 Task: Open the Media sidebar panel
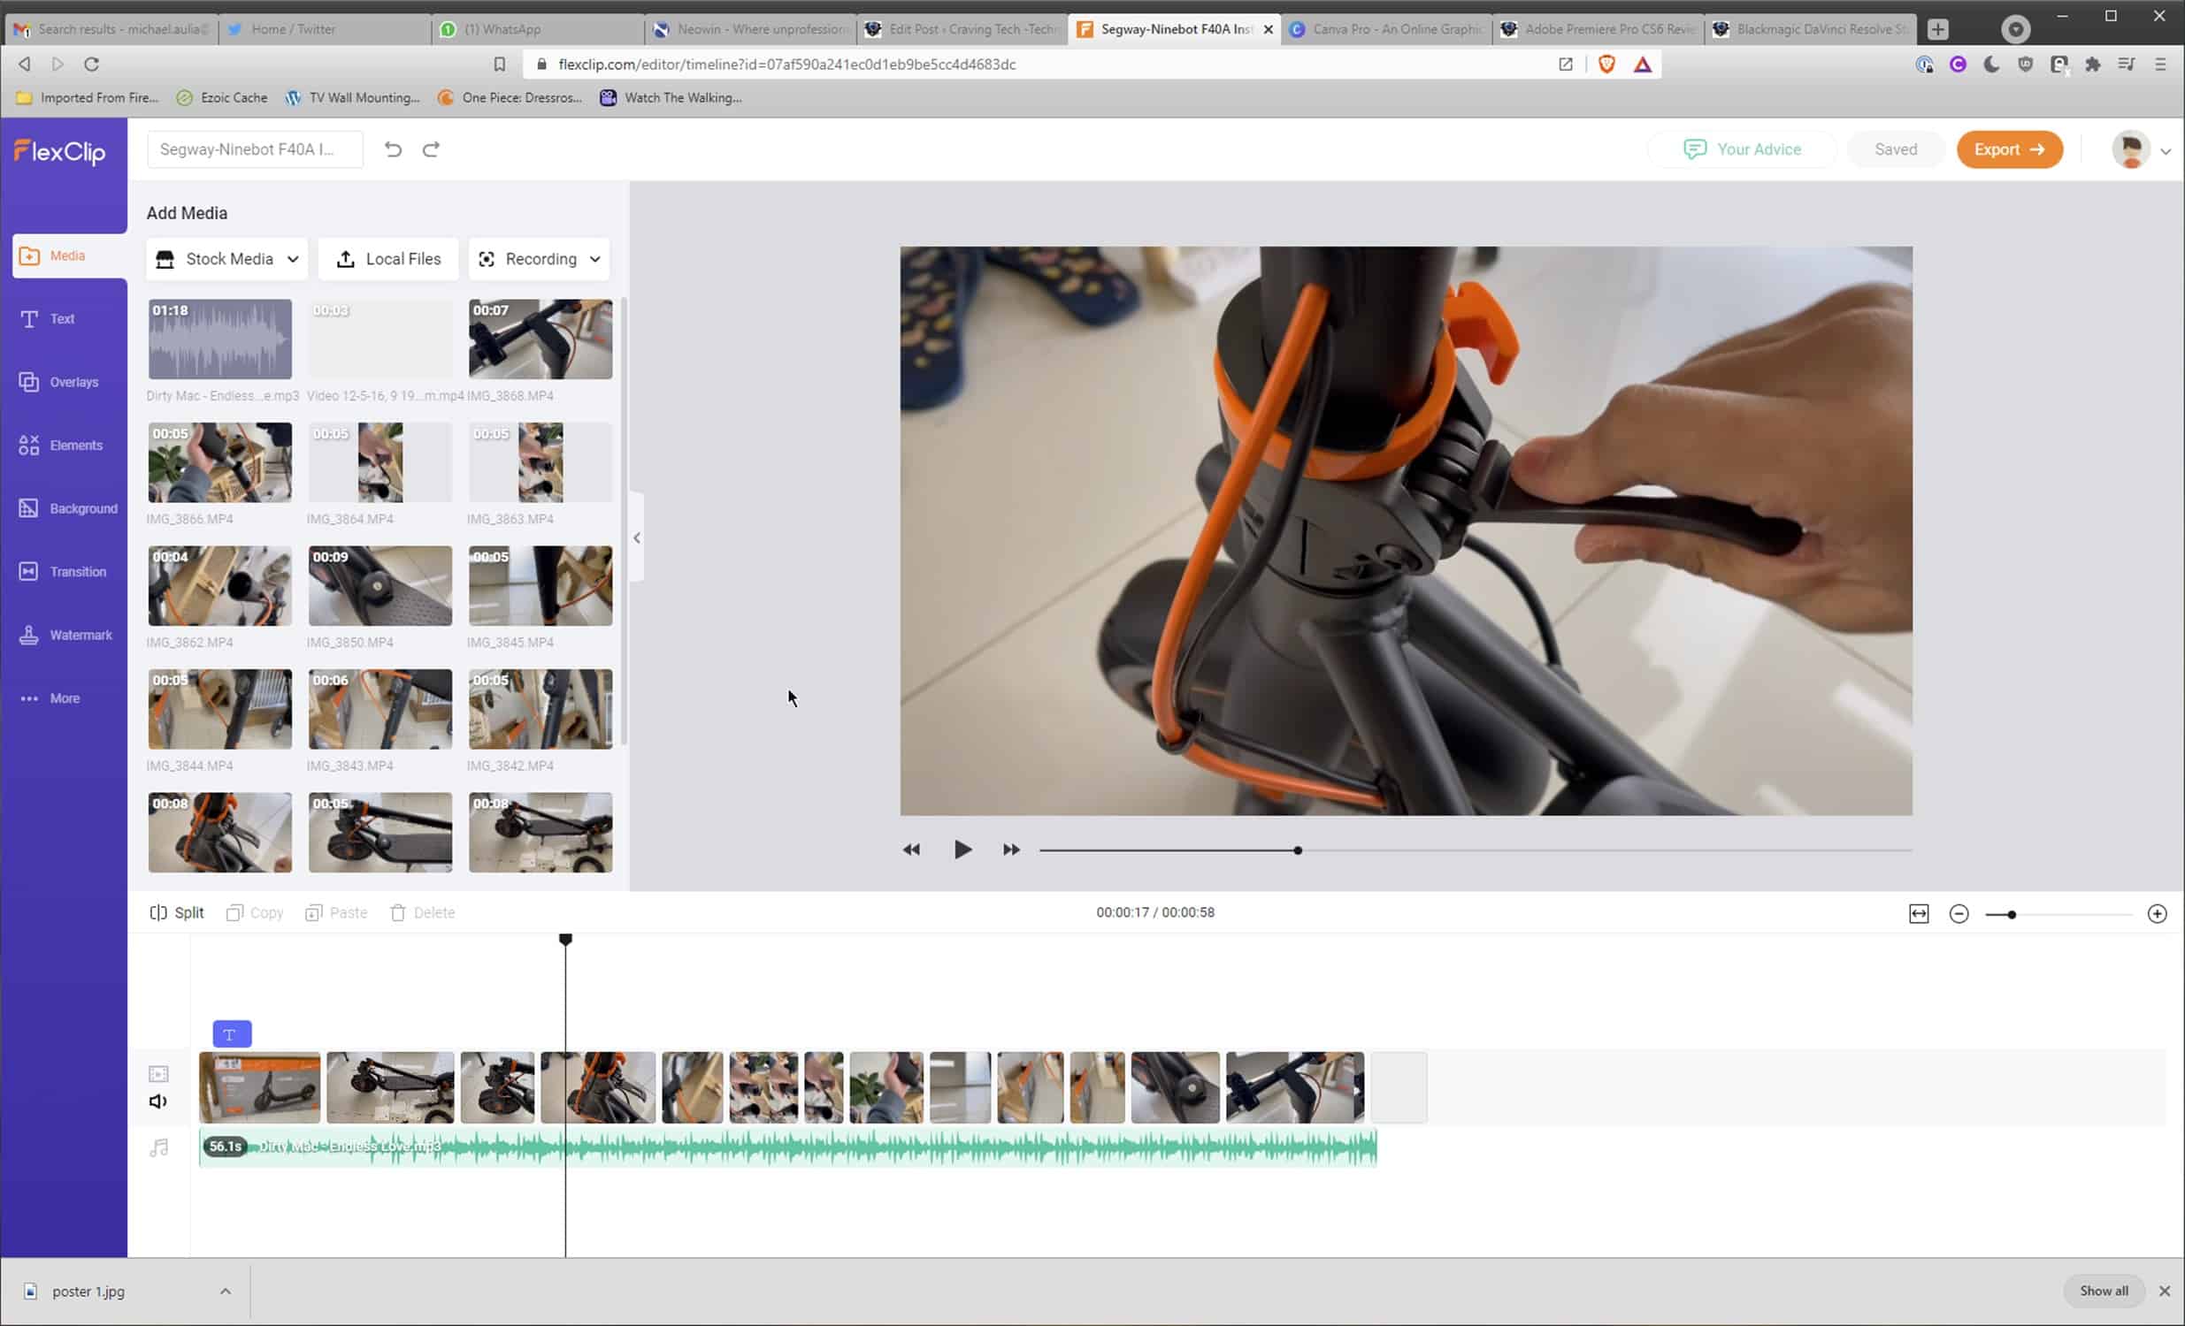(x=69, y=255)
